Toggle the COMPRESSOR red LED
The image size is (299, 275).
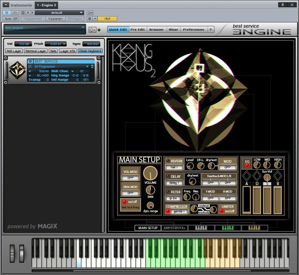[x=168, y=211]
